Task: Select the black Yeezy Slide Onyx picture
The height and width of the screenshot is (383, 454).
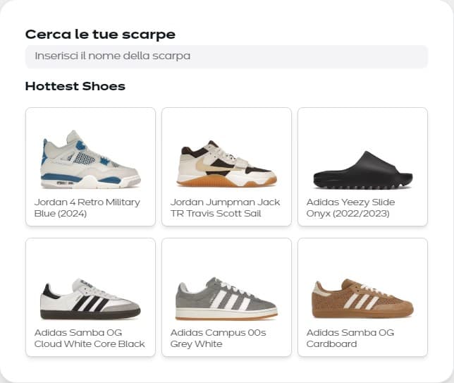Action: 362,170
